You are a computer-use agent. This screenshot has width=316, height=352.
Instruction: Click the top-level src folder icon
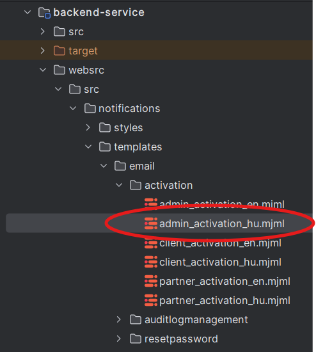[x=59, y=31]
